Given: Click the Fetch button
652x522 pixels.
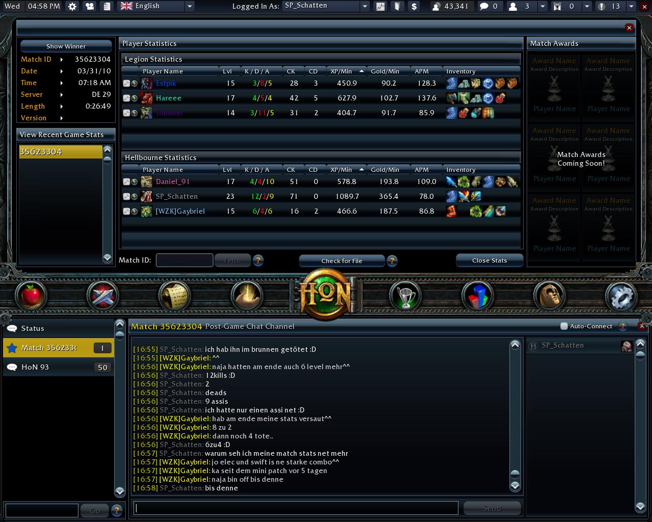Looking at the screenshot, I should (x=233, y=260).
